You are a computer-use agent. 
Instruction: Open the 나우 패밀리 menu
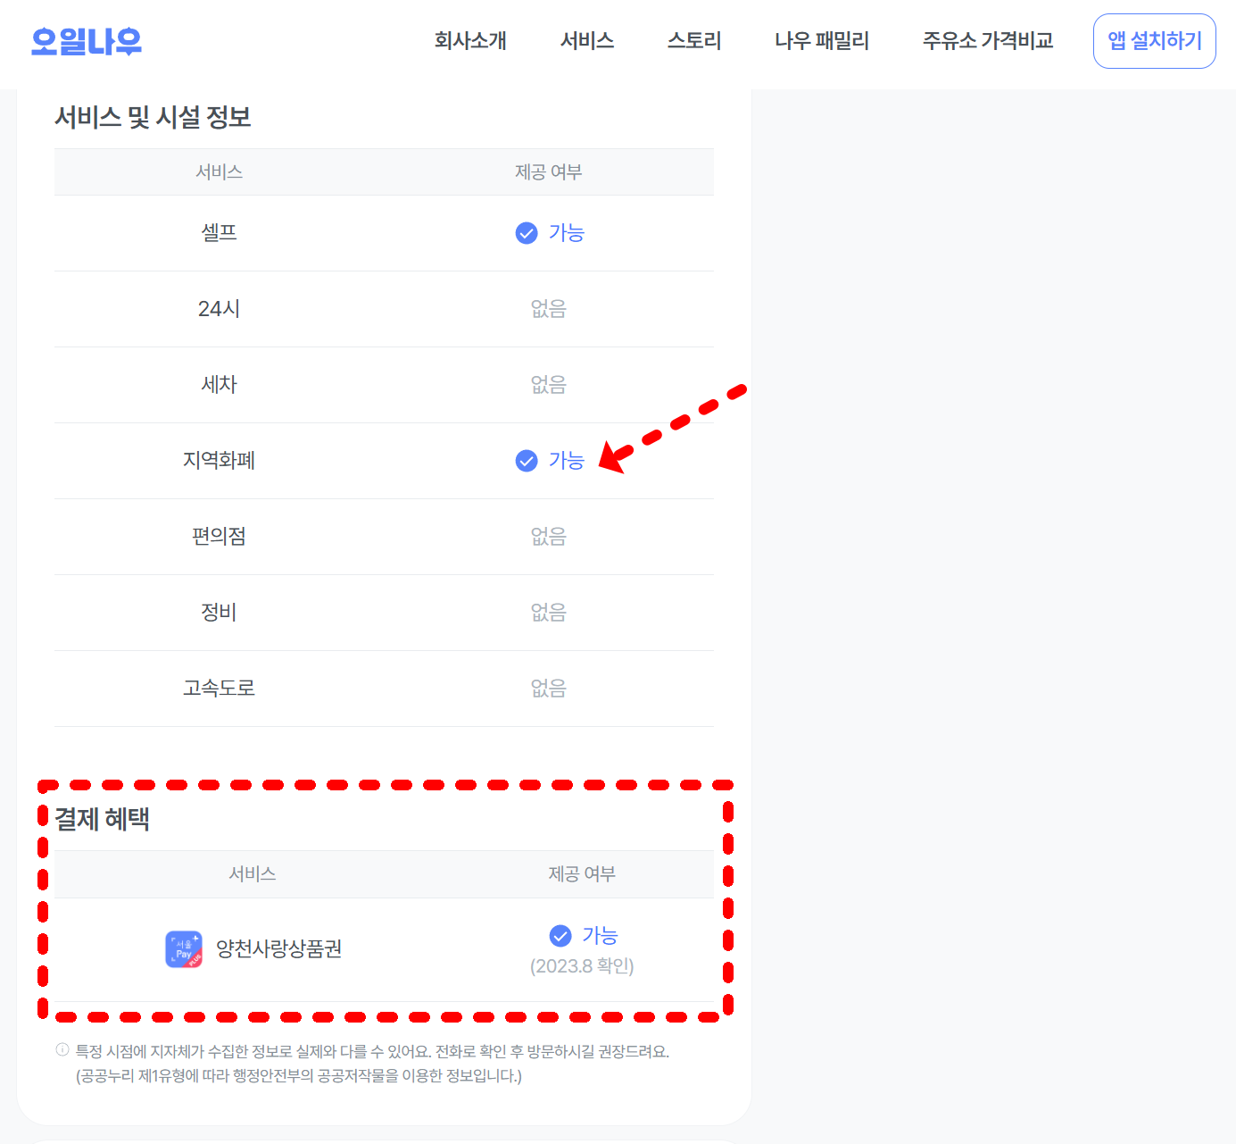822,41
